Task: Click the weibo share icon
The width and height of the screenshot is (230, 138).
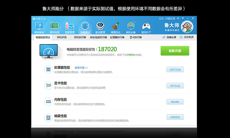Action: point(164,37)
